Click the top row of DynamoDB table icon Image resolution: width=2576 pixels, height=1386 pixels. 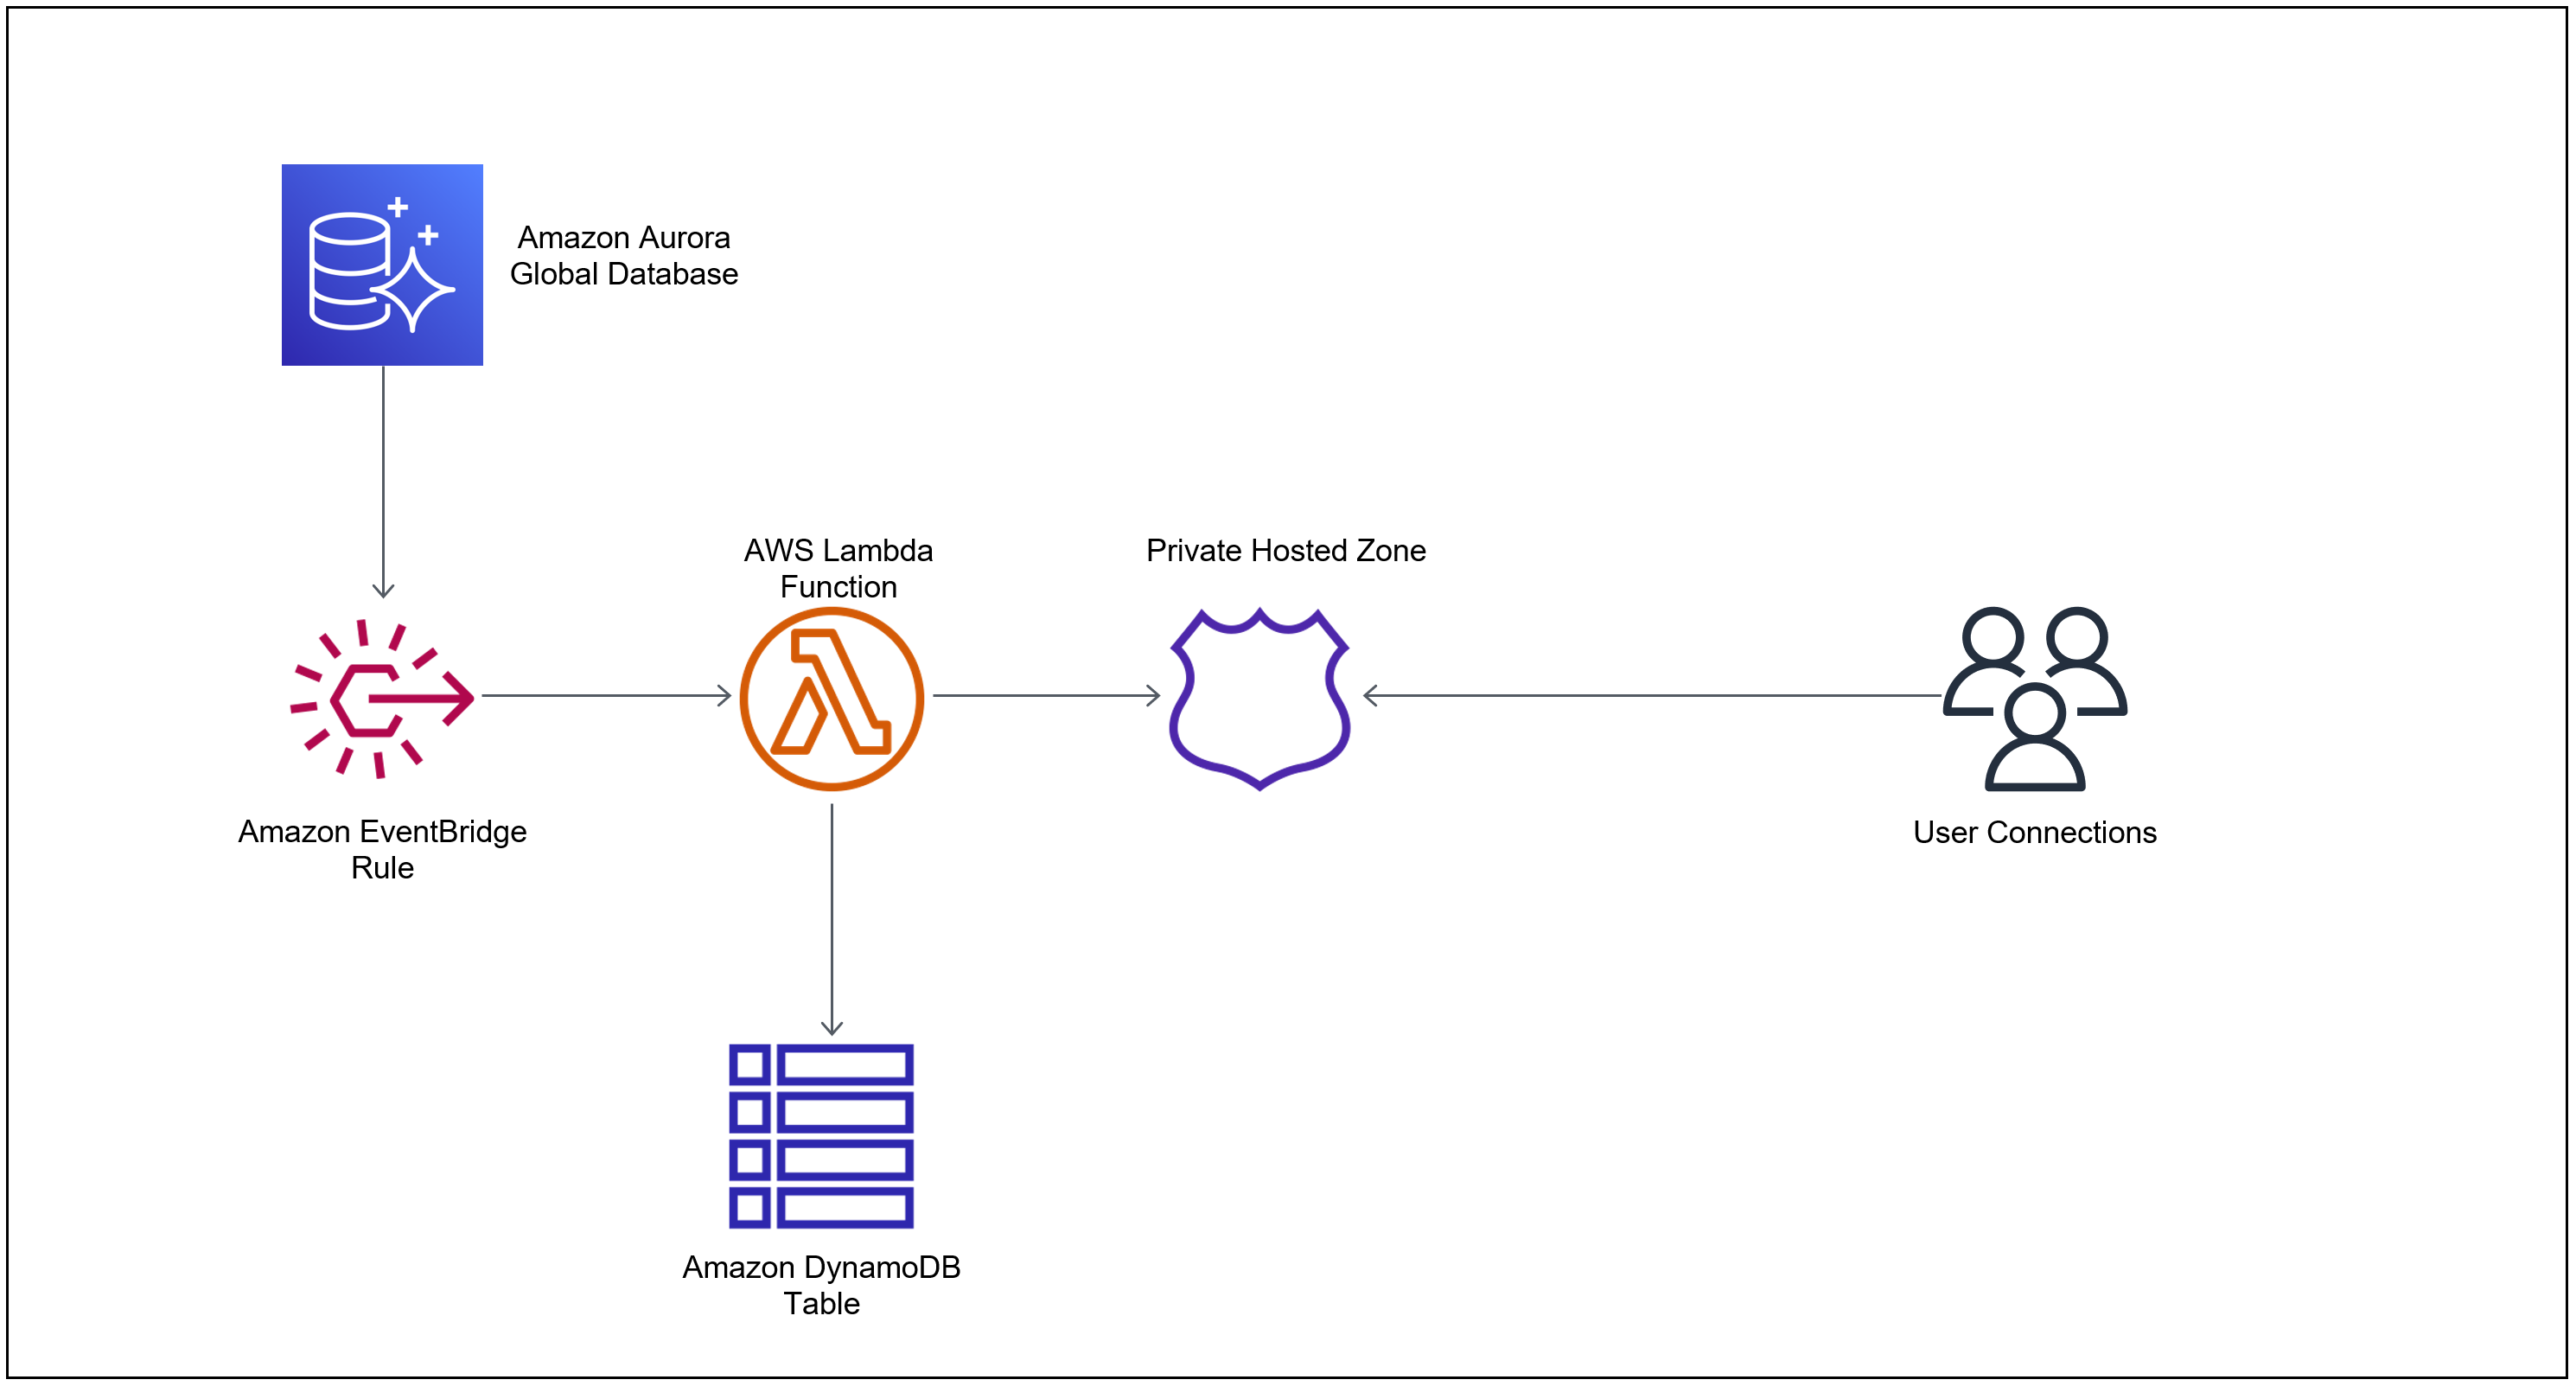(821, 1065)
